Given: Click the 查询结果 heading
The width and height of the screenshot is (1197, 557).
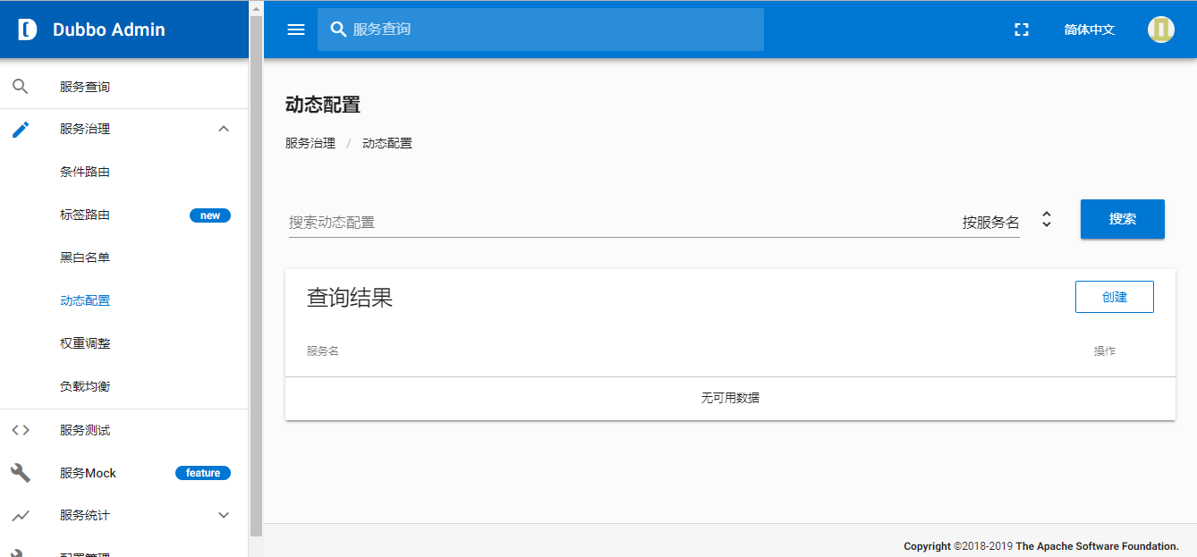Looking at the screenshot, I should coord(350,298).
